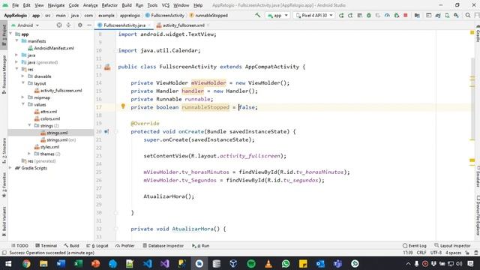Toggle the Build Variants side panel
The width and height of the screenshot is (480, 270).
(4, 221)
